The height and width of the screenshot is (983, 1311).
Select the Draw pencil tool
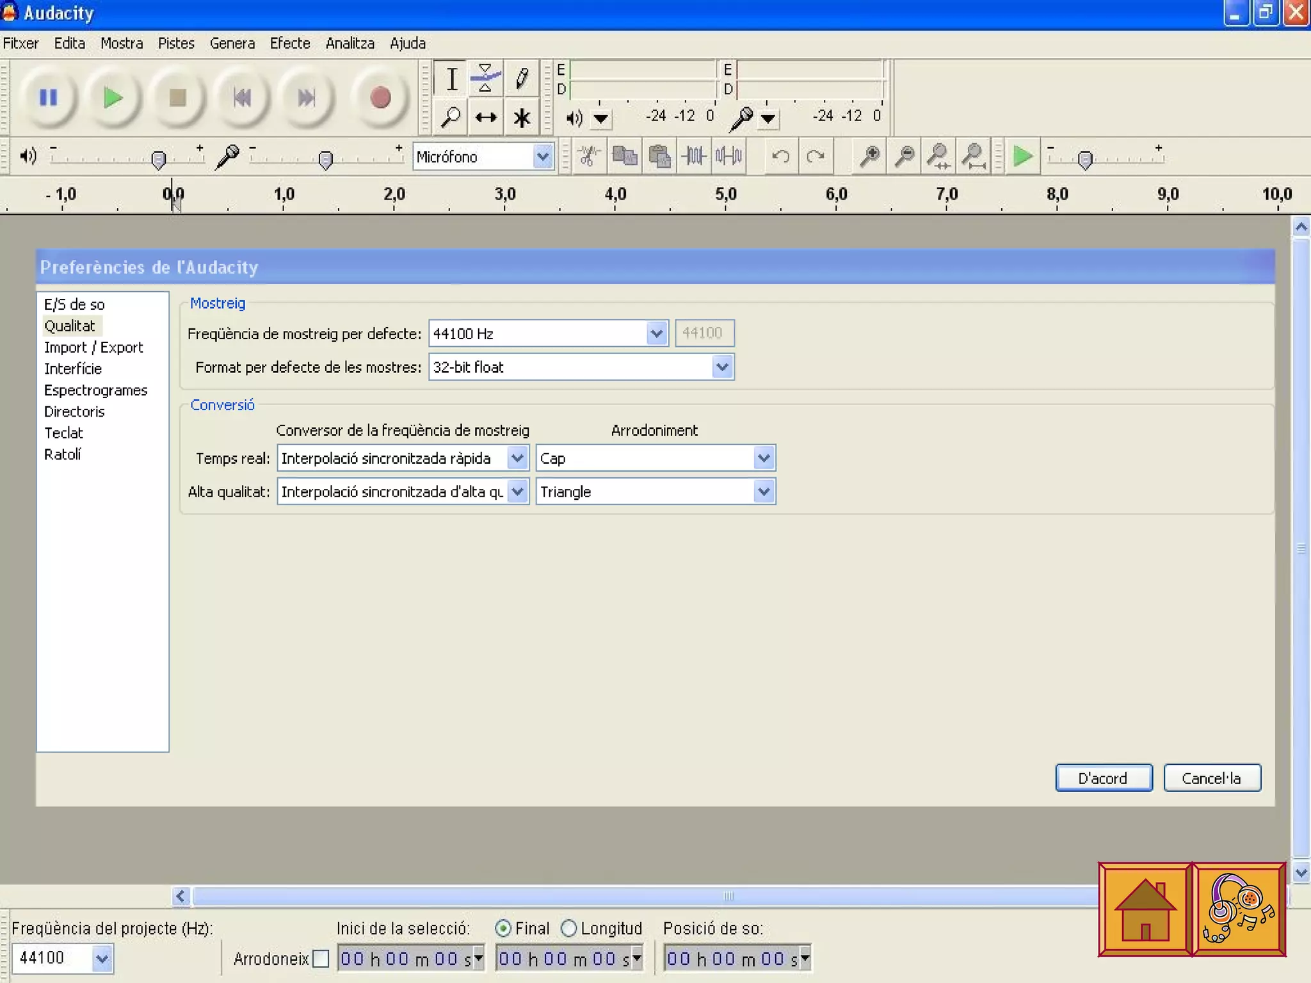tap(522, 79)
